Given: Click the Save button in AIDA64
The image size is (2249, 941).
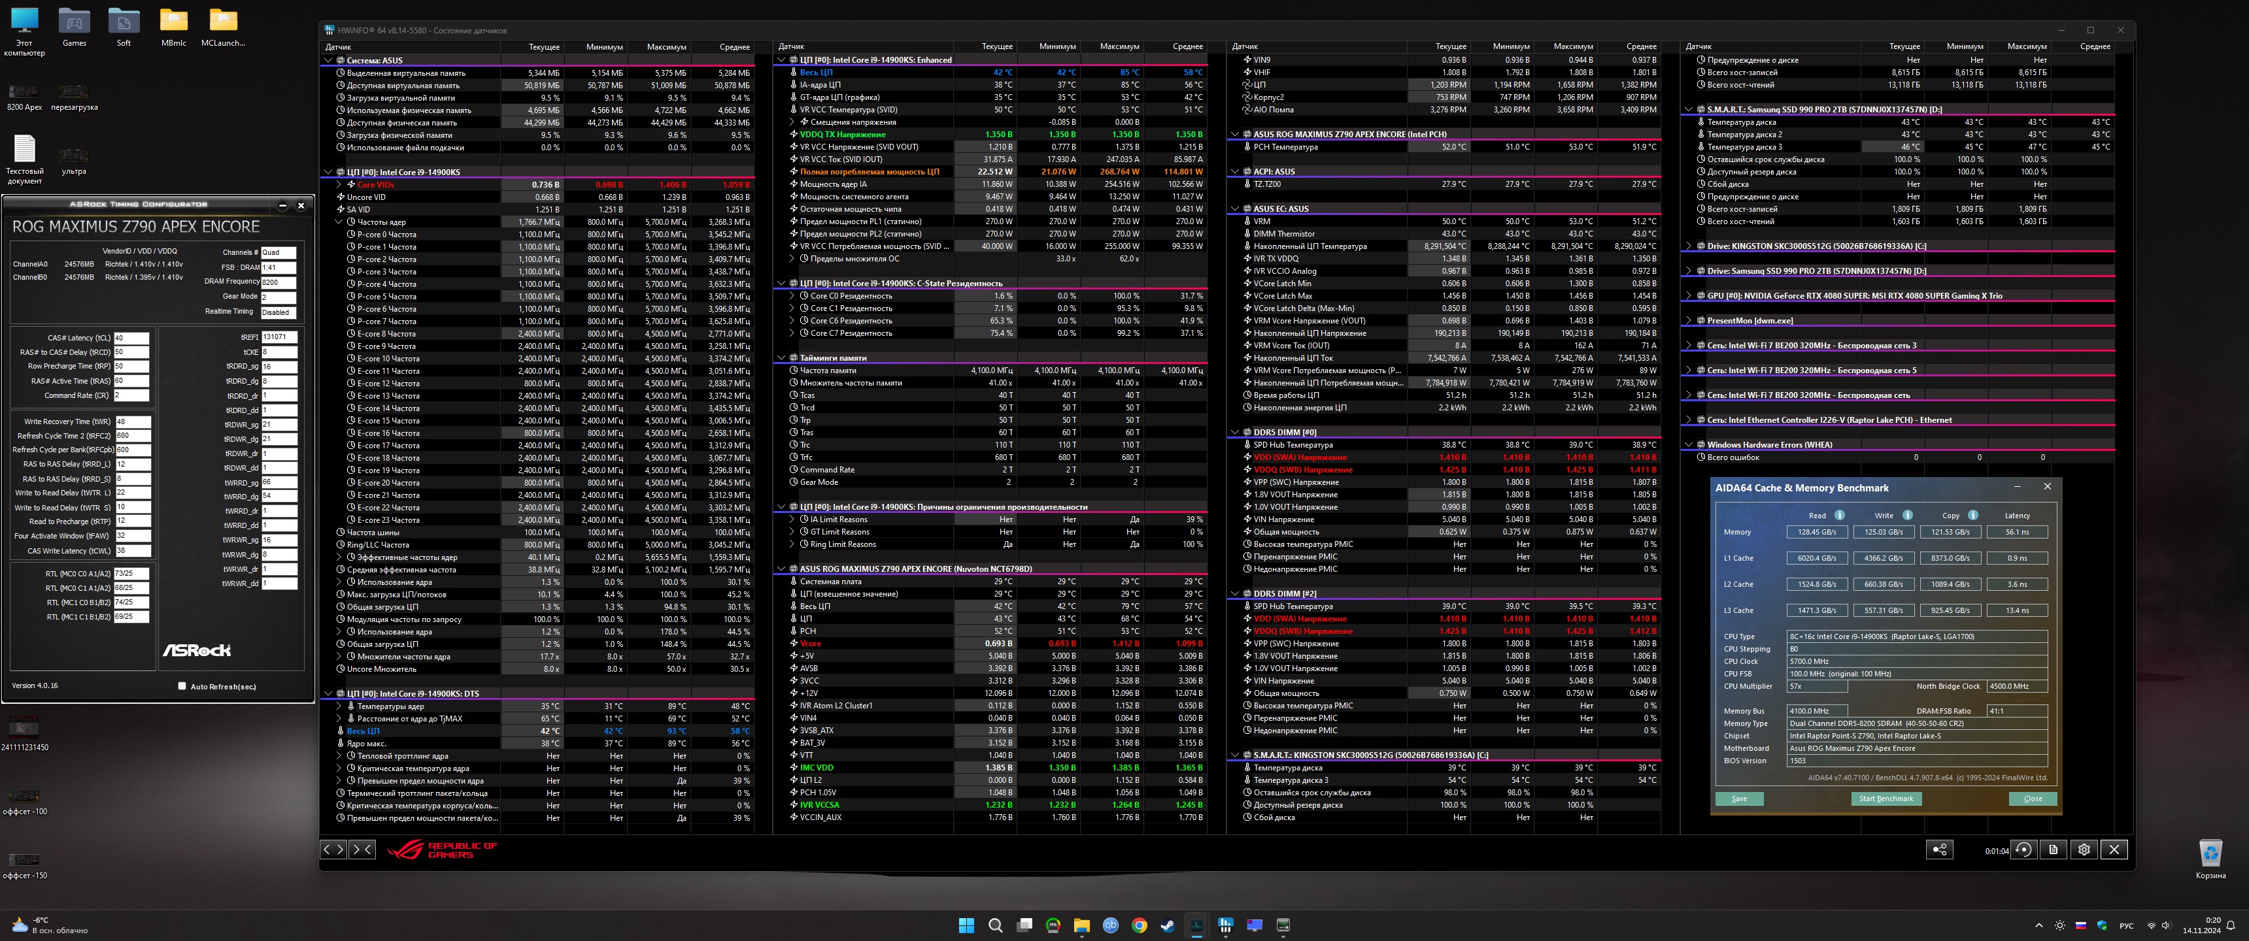Looking at the screenshot, I should pos(1739,799).
